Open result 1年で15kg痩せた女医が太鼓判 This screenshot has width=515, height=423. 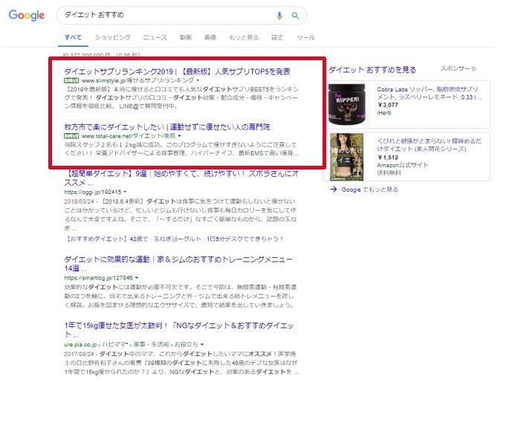click(x=179, y=329)
